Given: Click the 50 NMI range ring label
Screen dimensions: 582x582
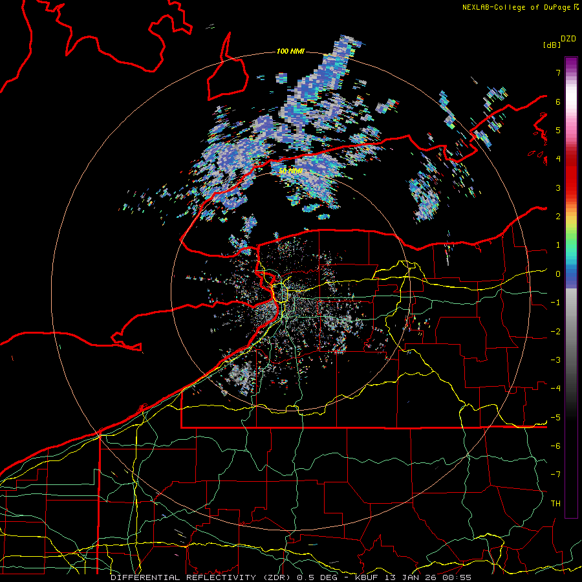Looking at the screenshot, I should pyautogui.click(x=290, y=171).
